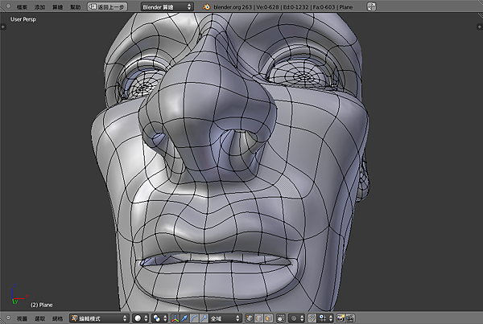The width and height of the screenshot is (483, 324).
Task: Click the OpenGL render animation clapper icon
Action: [x=351, y=318]
